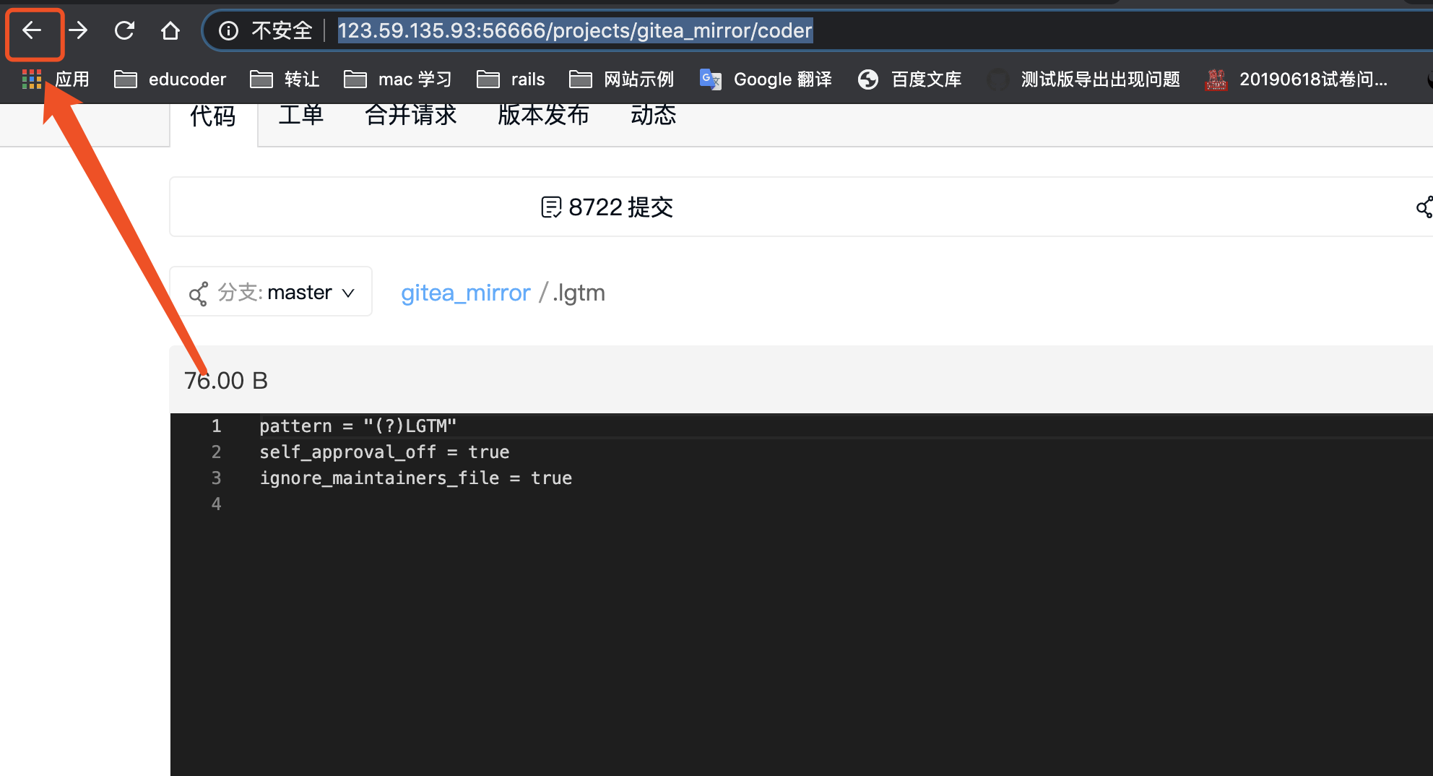Click line number 4 in code view
The image size is (1433, 776).
(x=216, y=504)
